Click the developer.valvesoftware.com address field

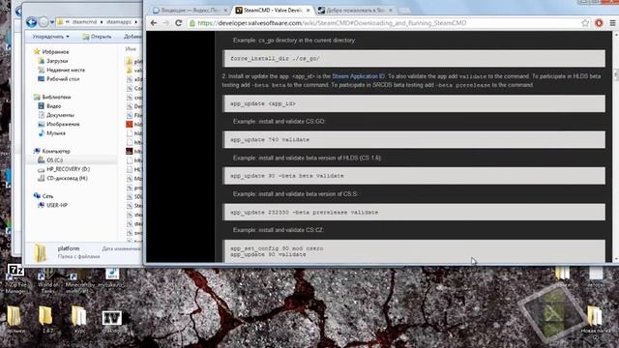332,23
